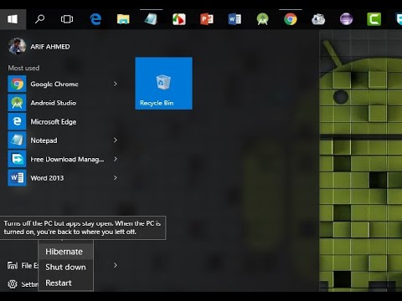Click the ARIF AHMED user avatar

pyautogui.click(x=17, y=46)
